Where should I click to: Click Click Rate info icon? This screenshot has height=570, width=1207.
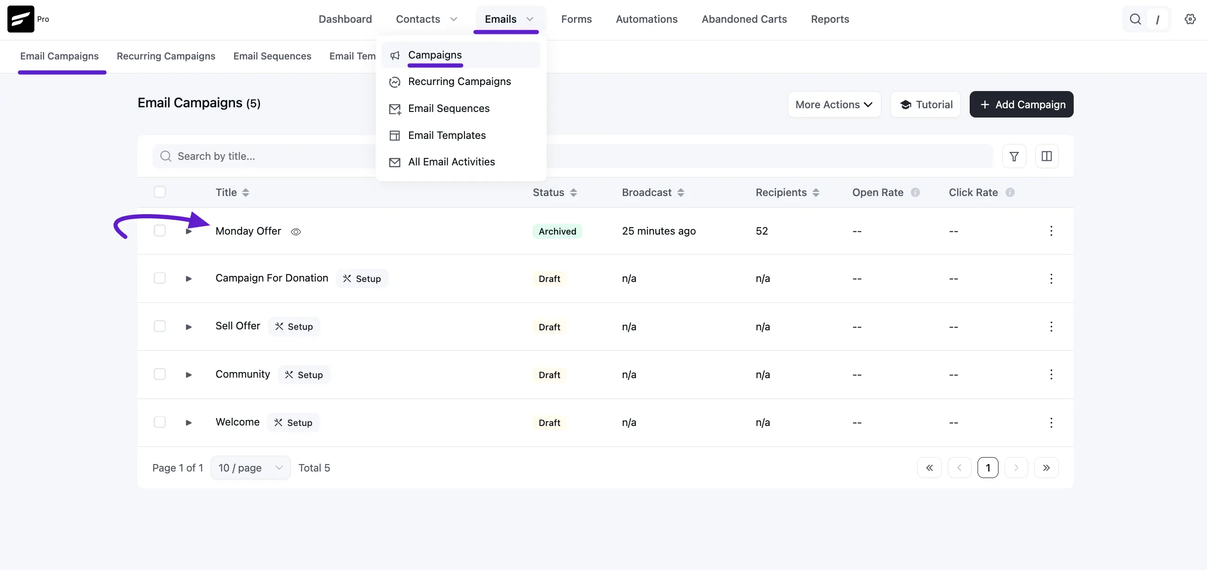1010,192
